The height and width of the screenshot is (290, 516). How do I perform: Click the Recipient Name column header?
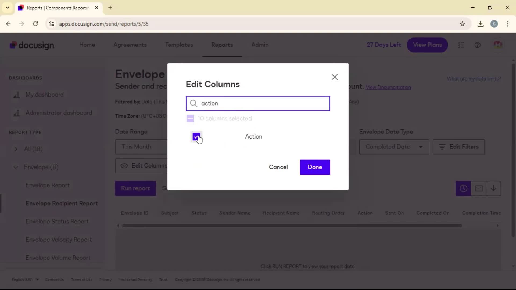coord(281,213)
